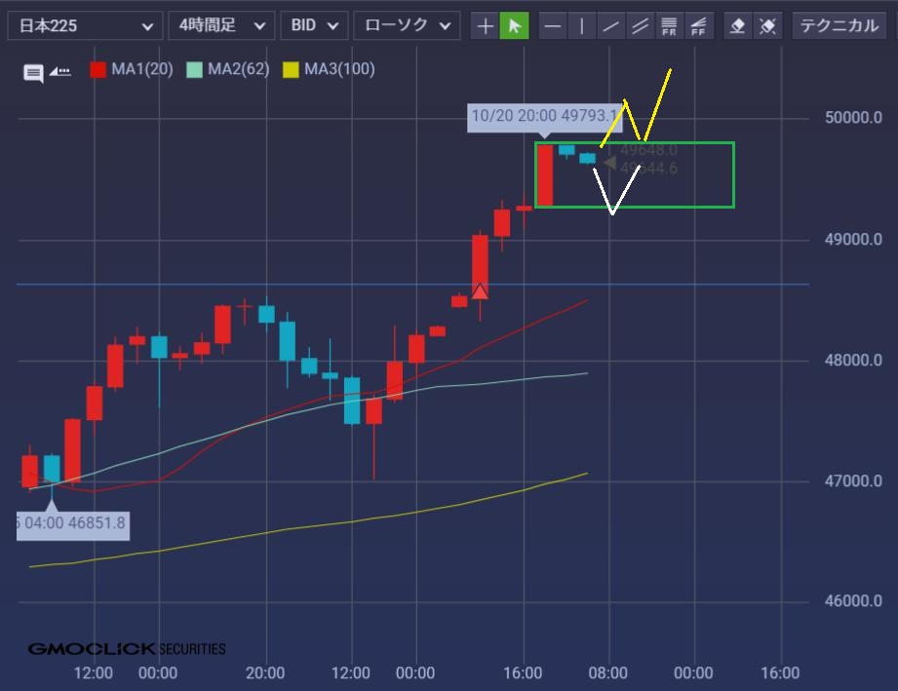Open the ローソク chart type dropdown

pyautogui.click(x=406, y=26)
